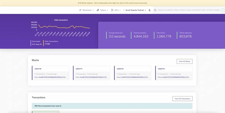Open block 1064777

click(x=79, y=69)
